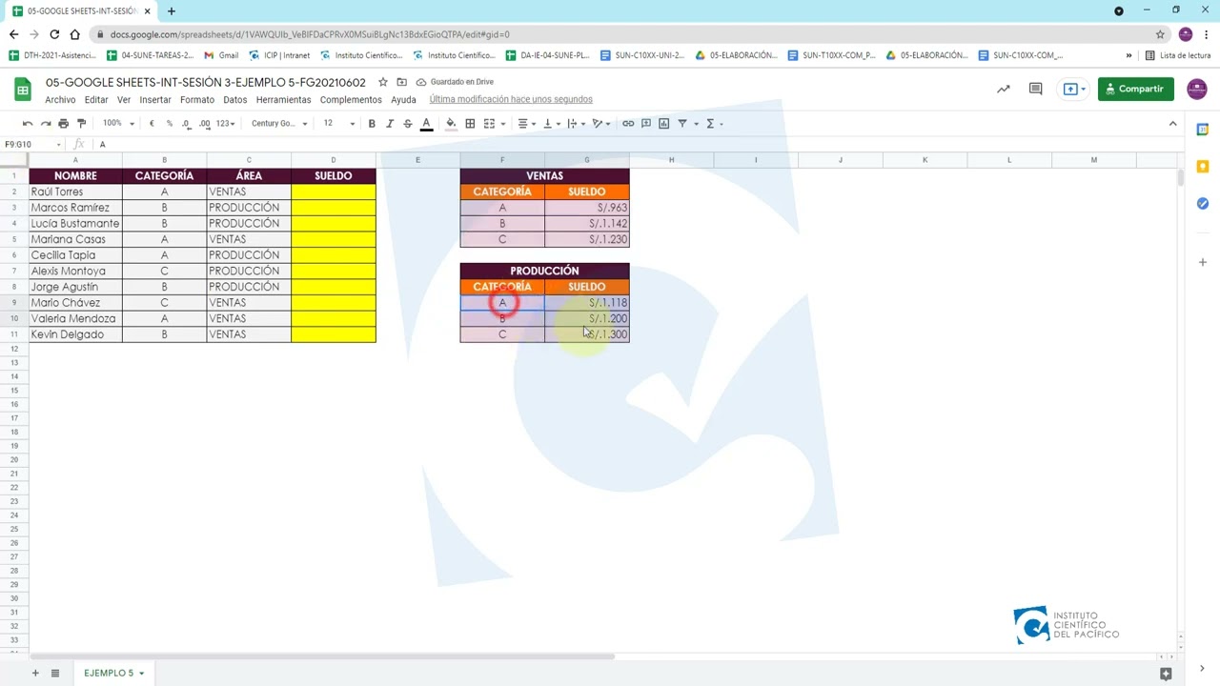Open the borders tool
The width and height of the screenshot is (1220, 686).
(x=470, y=124)
